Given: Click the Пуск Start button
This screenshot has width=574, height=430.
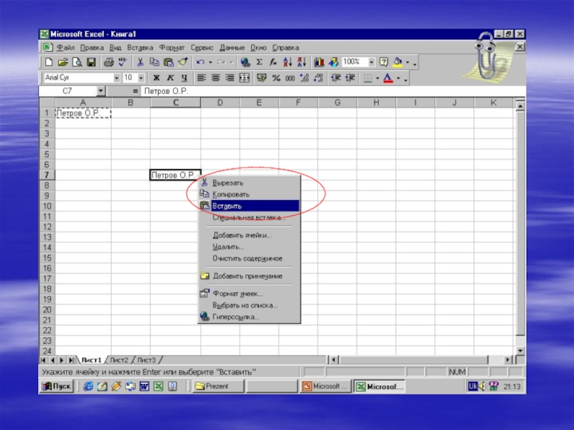Looking at the screenshot, I should [57, 386].
